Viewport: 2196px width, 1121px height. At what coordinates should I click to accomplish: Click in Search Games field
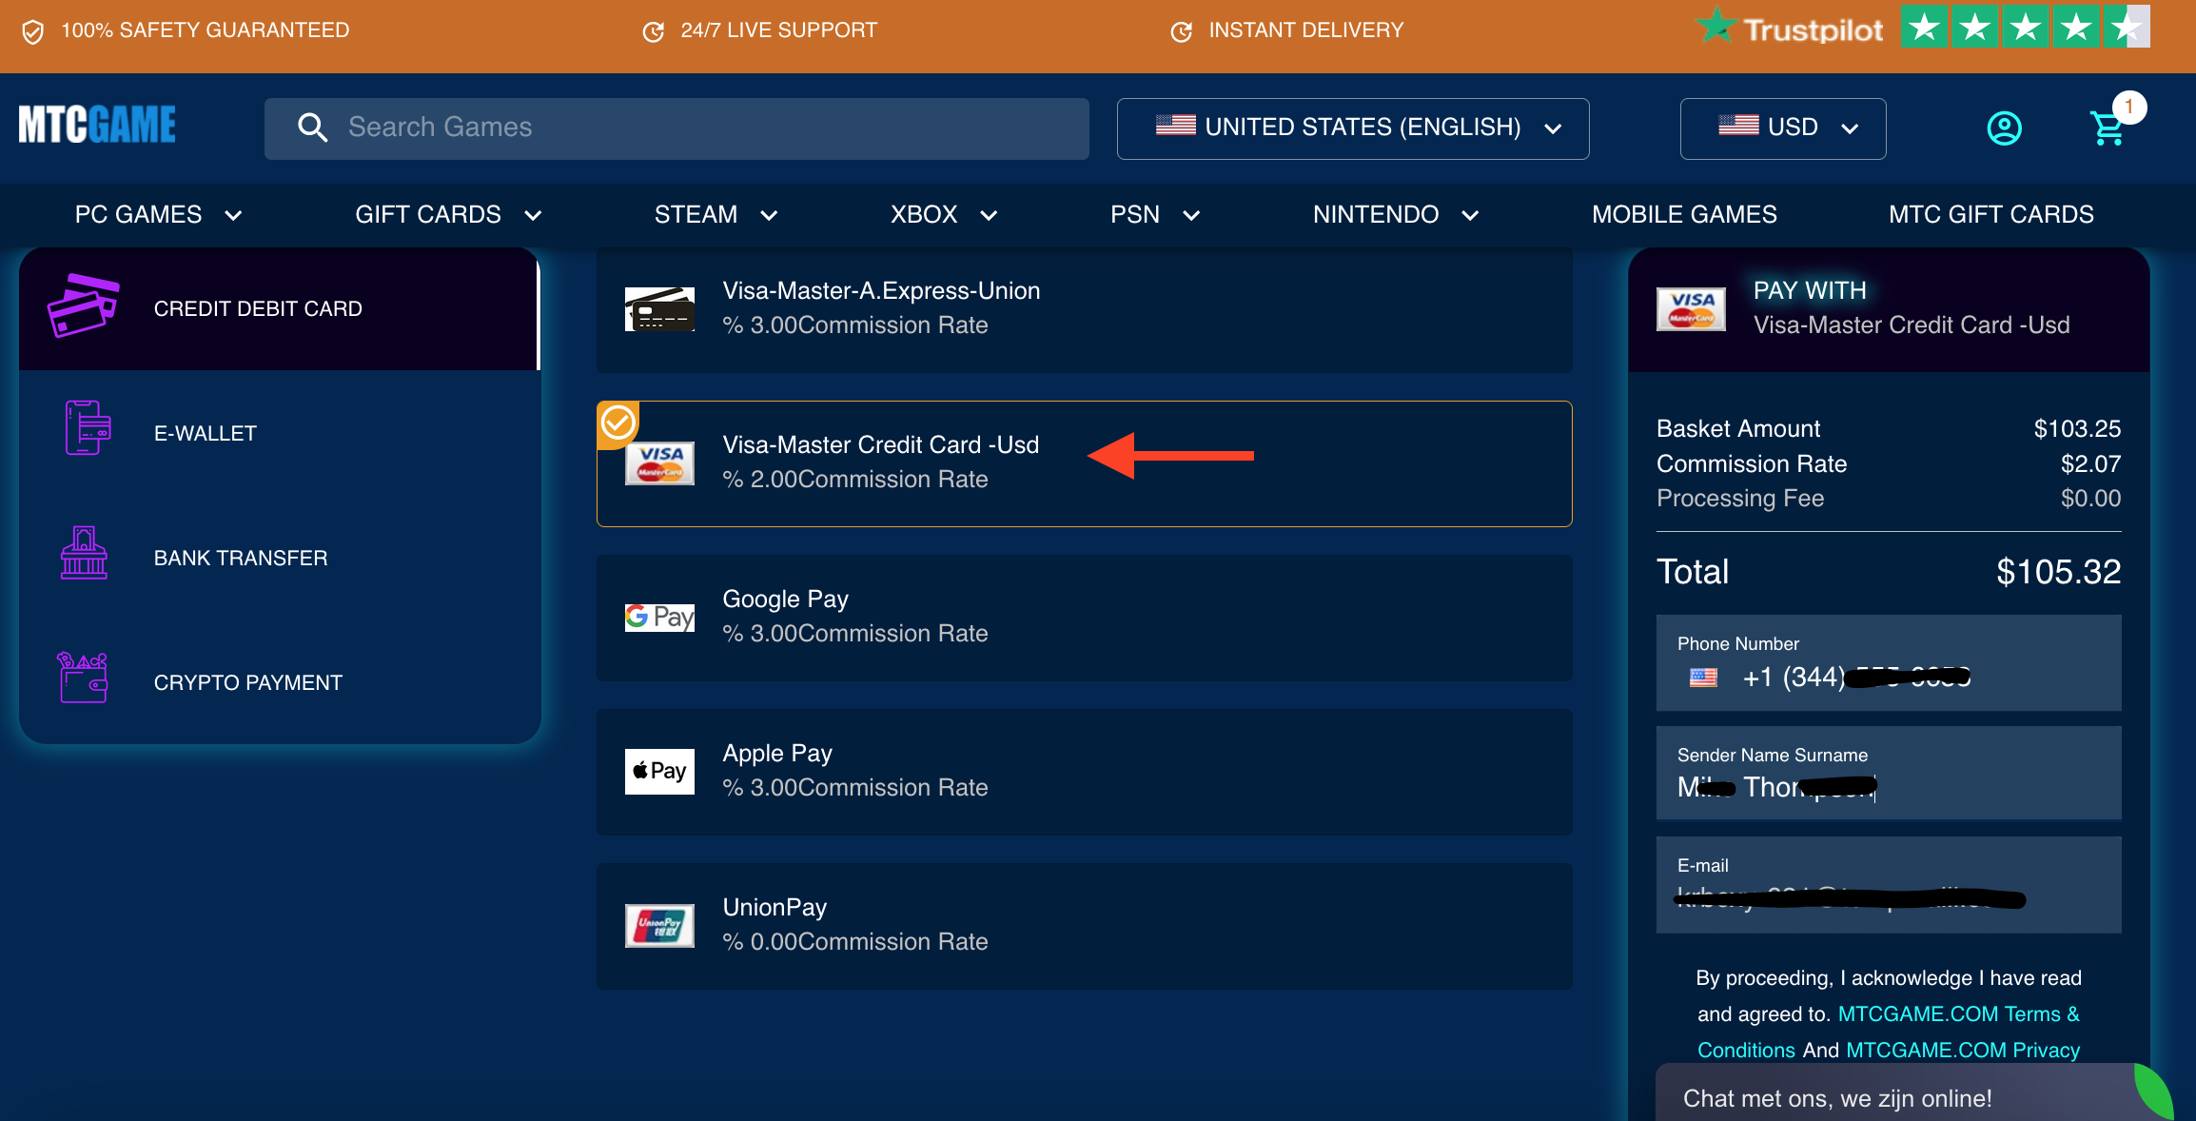676,128
